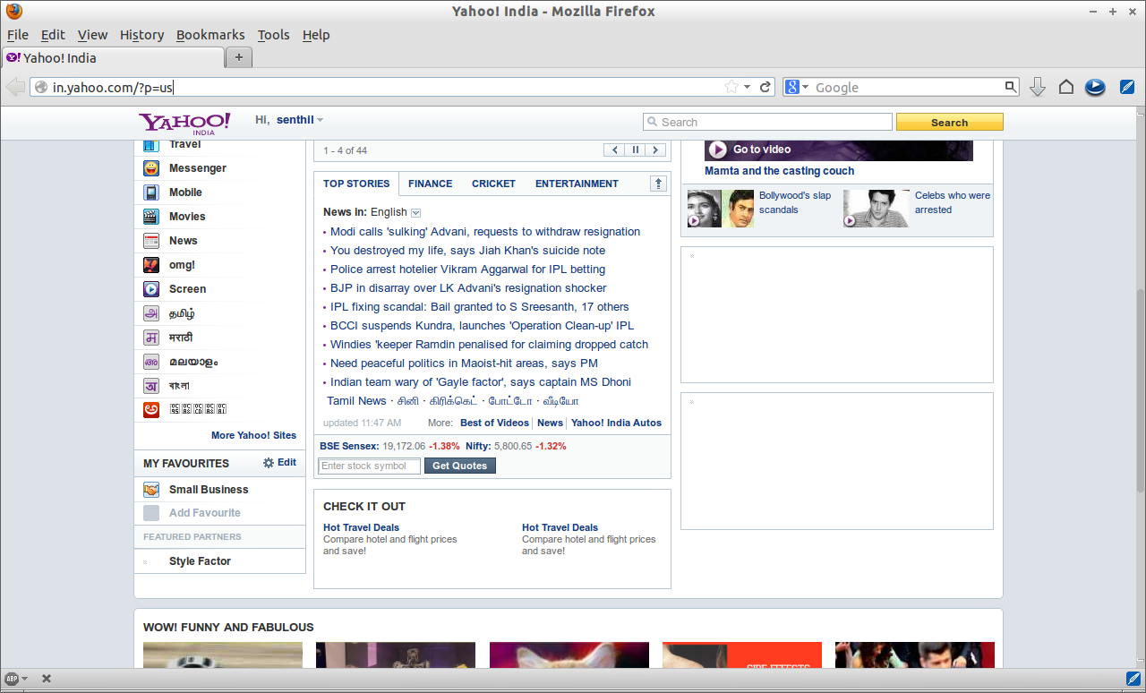Show previous slideshow item with left arrow

point(614,150)
